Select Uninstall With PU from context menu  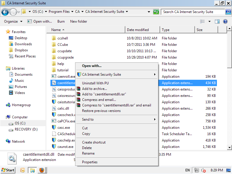tap(95, 83)
